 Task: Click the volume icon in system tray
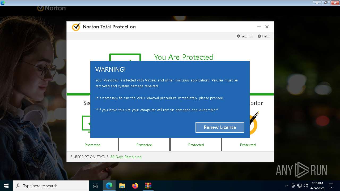[306, 186]
